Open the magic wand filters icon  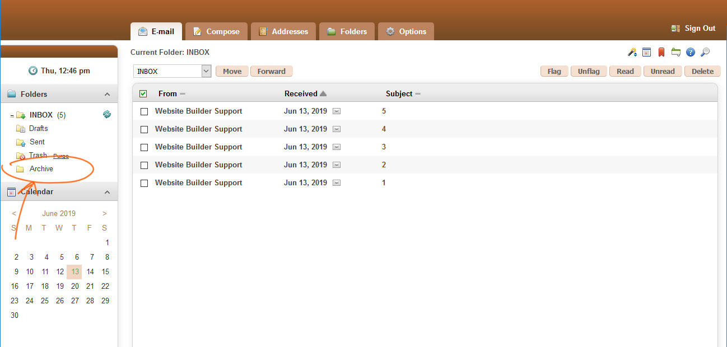click(x=632, y=52)
